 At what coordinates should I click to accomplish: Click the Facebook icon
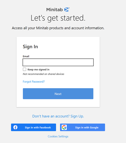(x=15, y=127)
